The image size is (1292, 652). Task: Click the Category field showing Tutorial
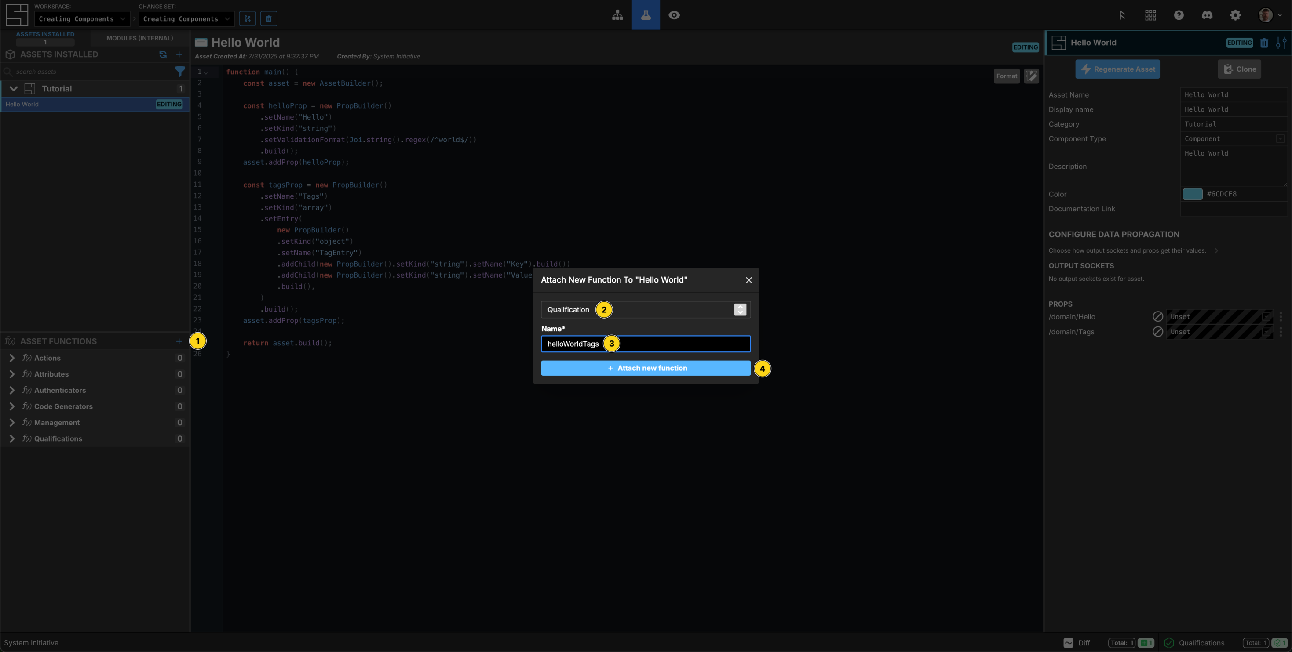click(x=1234, y=124)
